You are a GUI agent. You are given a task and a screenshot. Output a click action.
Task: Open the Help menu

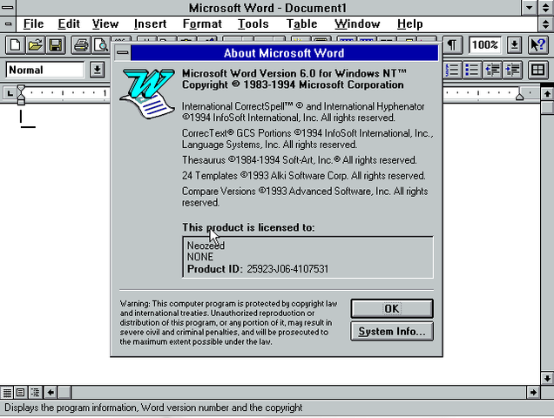pyautogui.click(x=410, y=24)
